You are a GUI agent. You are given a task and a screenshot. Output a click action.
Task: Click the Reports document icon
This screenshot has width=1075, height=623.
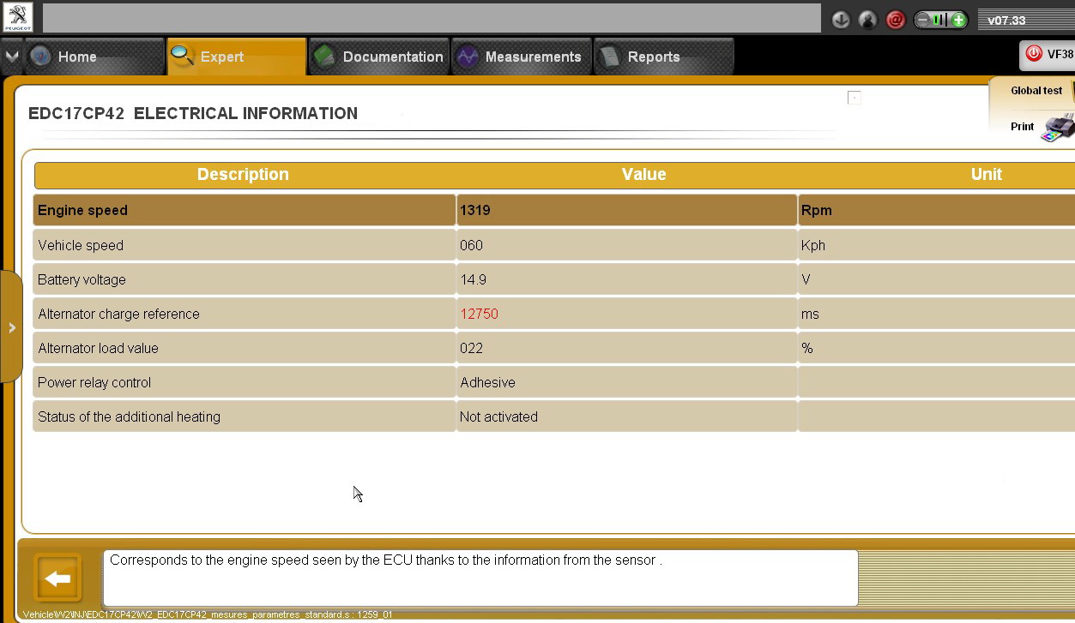point(609,57)
